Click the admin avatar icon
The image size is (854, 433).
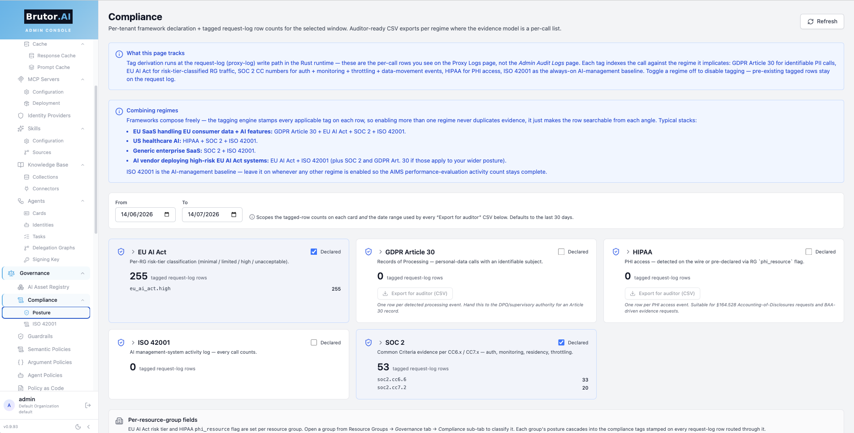tap(9, 405)
